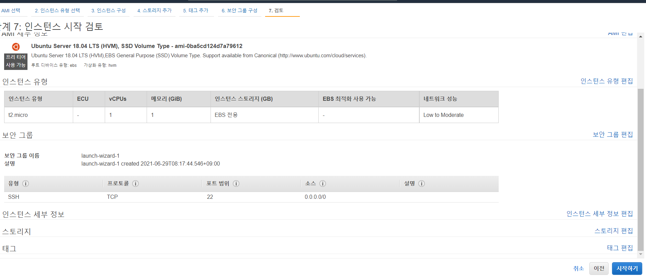Viewport: 646px width, 279px height.
Task: Click TCP protocol value
Action: coord(112,197)
